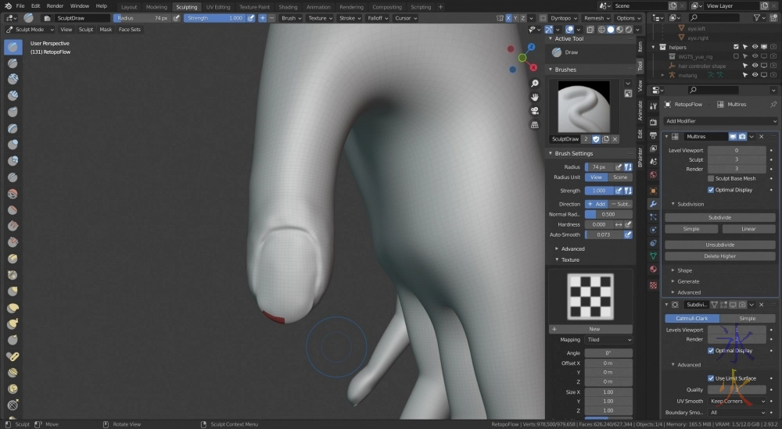This screenshot has height=429, width=782.
Task: Enable the Sculpt Base Mesh checkbox
Action: tap(711, 179)
